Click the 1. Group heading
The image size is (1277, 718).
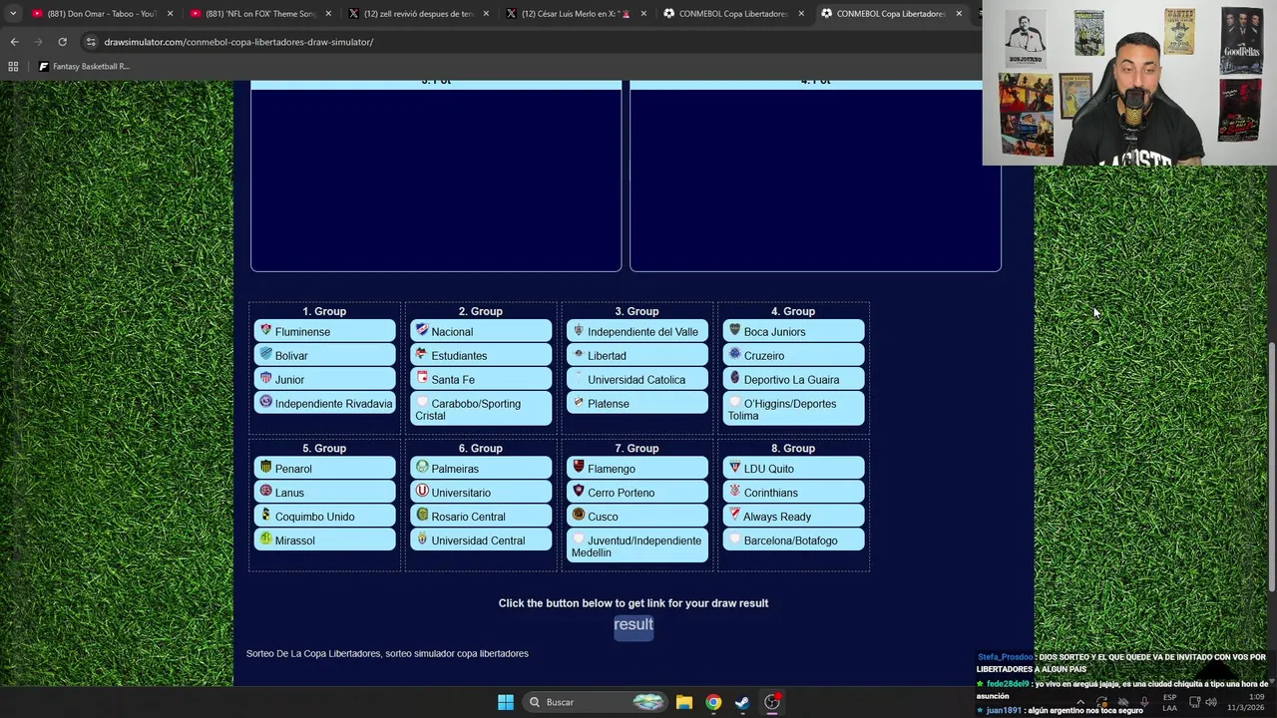(x=324, y=311)
